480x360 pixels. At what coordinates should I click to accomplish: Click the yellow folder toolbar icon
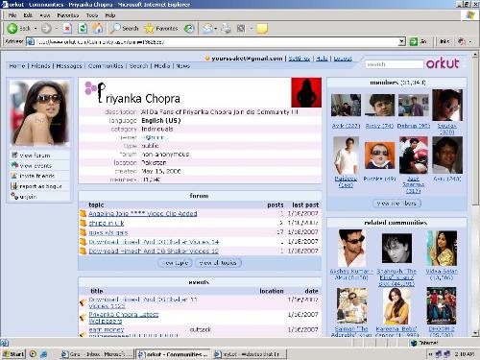[x=262, y=29]
